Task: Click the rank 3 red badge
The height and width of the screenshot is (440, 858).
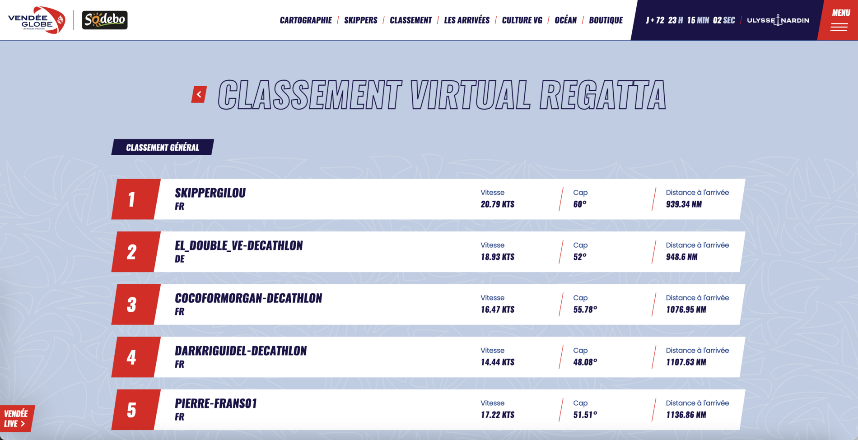Action: click(135, 305)
